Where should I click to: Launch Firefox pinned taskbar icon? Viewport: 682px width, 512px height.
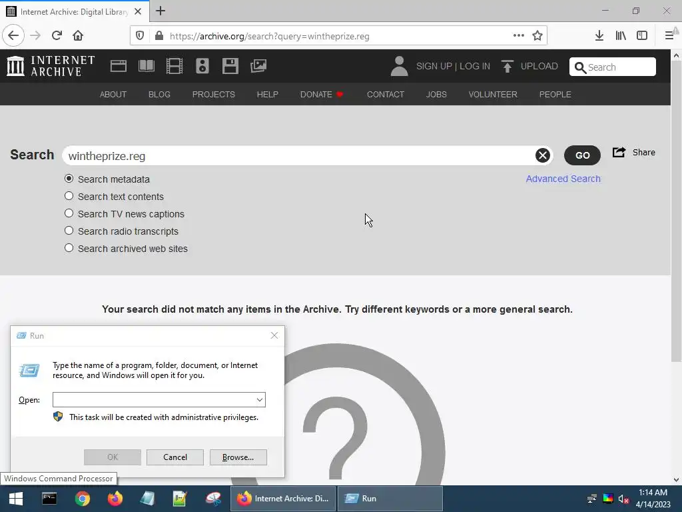[x=115, y=499]
